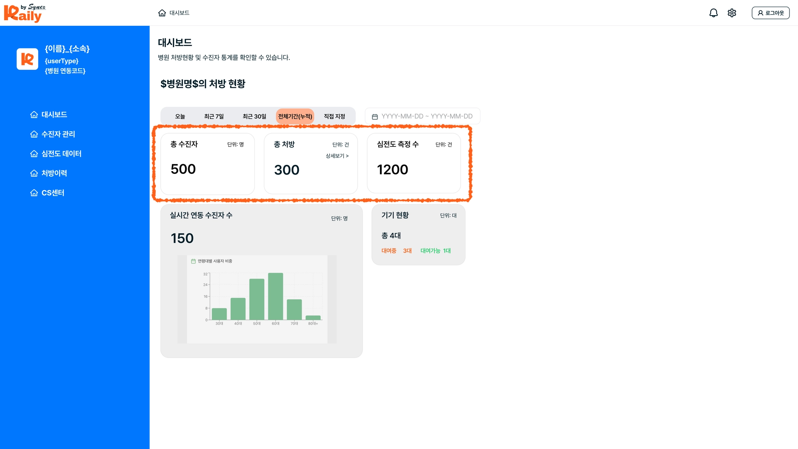798x449 pixels.
Task: Click the profile avatar logo in sidebar
Action: point(27,59)
